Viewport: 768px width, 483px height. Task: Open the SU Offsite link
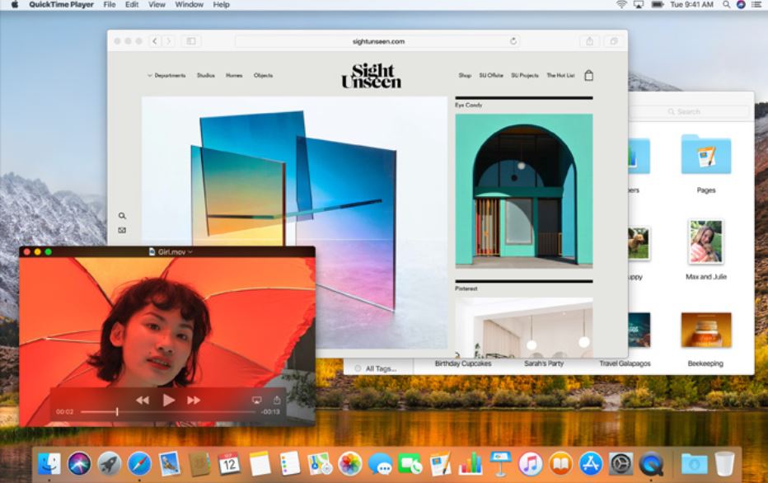491,76
